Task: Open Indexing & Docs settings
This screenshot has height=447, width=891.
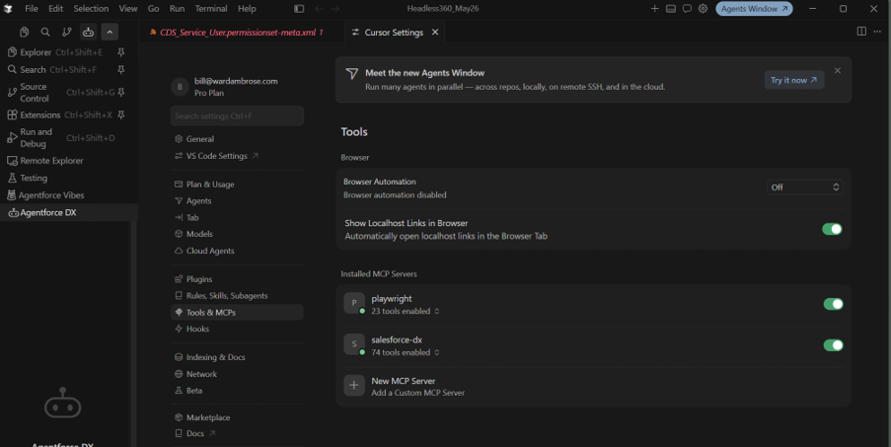Action: click(x=215, y=357)
